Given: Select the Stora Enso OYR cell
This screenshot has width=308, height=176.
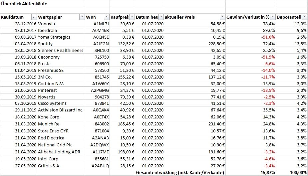Looking at the screenshot, I should pyautogui.click(x=61, y=131).
